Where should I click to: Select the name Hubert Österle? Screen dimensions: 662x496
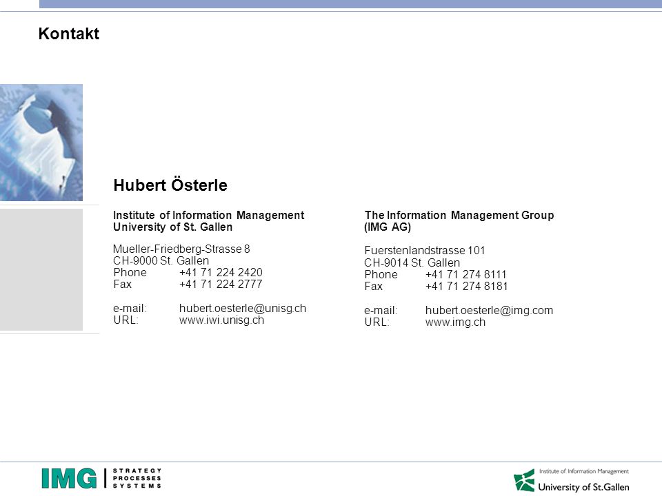click(x=170, y=185)
